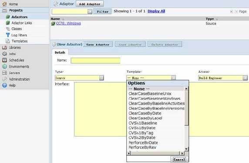
Task: Click the adaptor Name input field
Action: [x=95, y=61]
